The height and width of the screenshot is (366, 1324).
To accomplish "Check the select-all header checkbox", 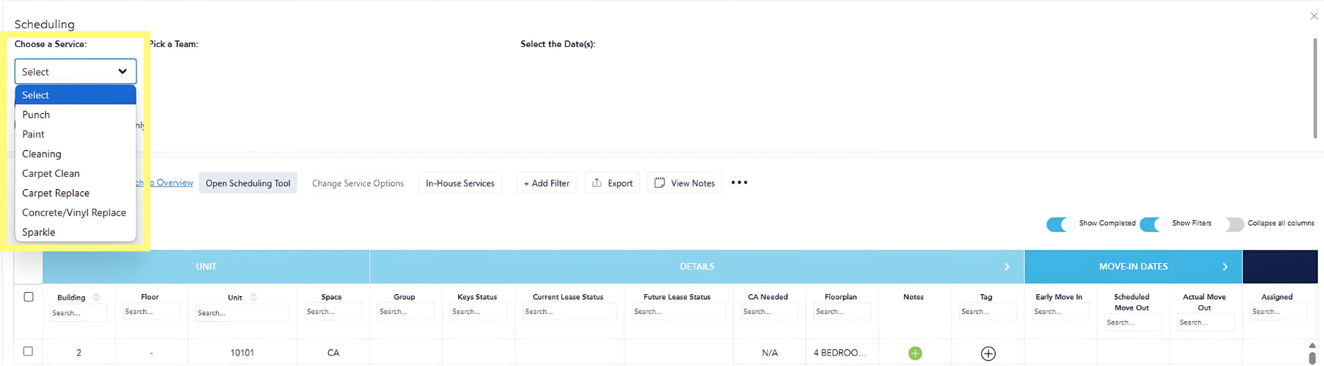I will point(28,297).
